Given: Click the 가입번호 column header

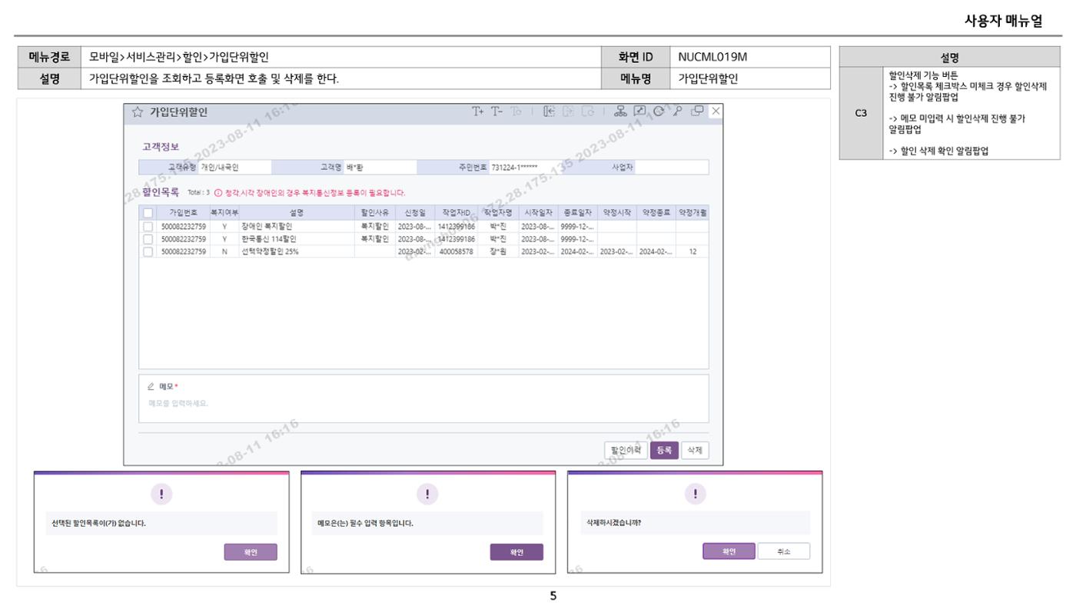Looking at the screenshot, I should tap(184, 212).
